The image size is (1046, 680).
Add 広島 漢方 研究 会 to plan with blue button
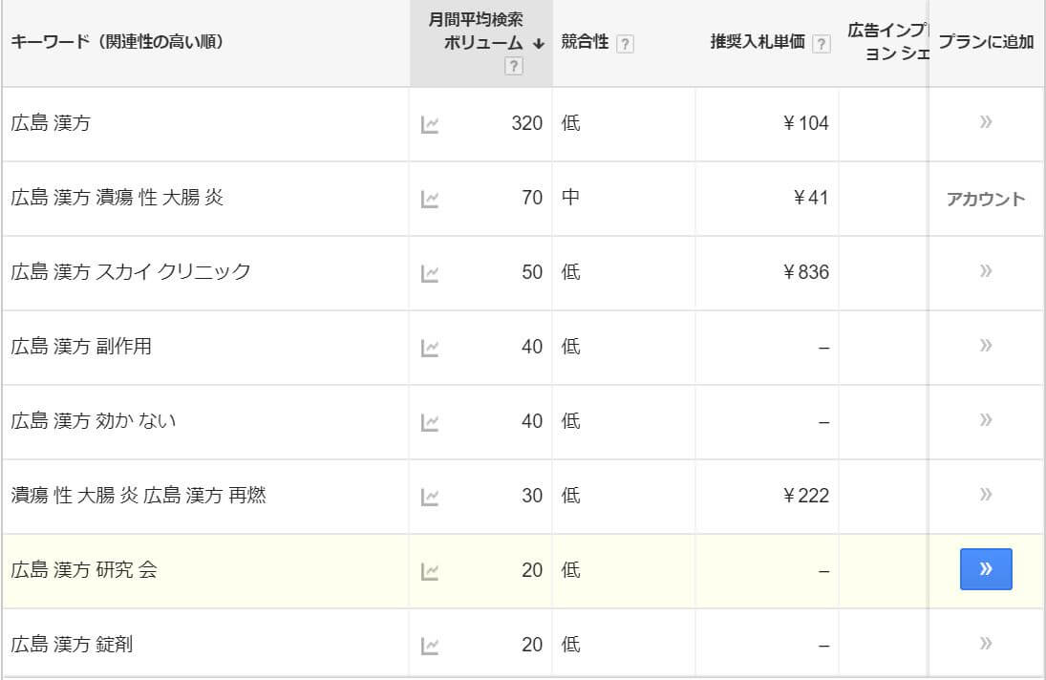pyautogui.click(x=985, y=568)
